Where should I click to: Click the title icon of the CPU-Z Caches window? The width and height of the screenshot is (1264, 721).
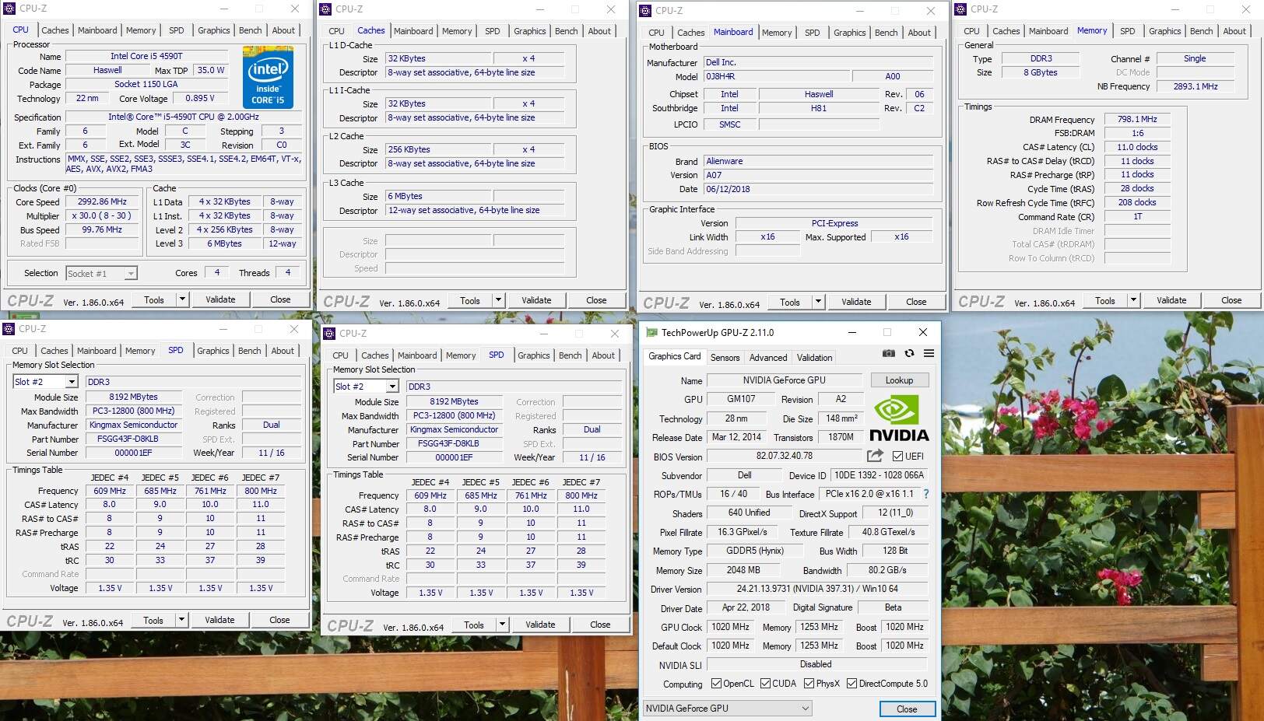click(326, 9)
